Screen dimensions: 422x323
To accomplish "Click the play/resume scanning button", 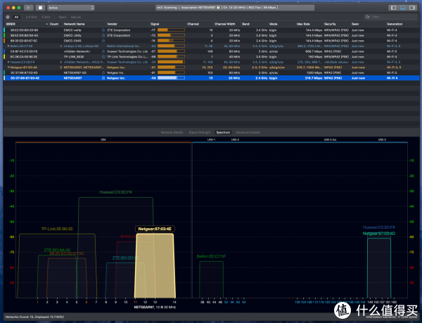I will pos(27,7).
